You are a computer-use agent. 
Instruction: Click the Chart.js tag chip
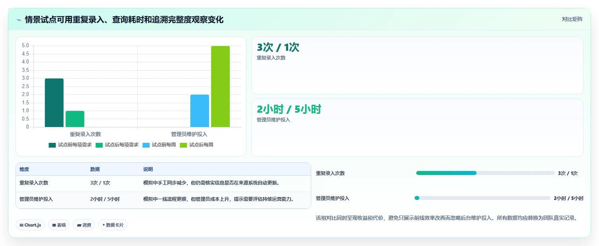(x=30, y=225)
